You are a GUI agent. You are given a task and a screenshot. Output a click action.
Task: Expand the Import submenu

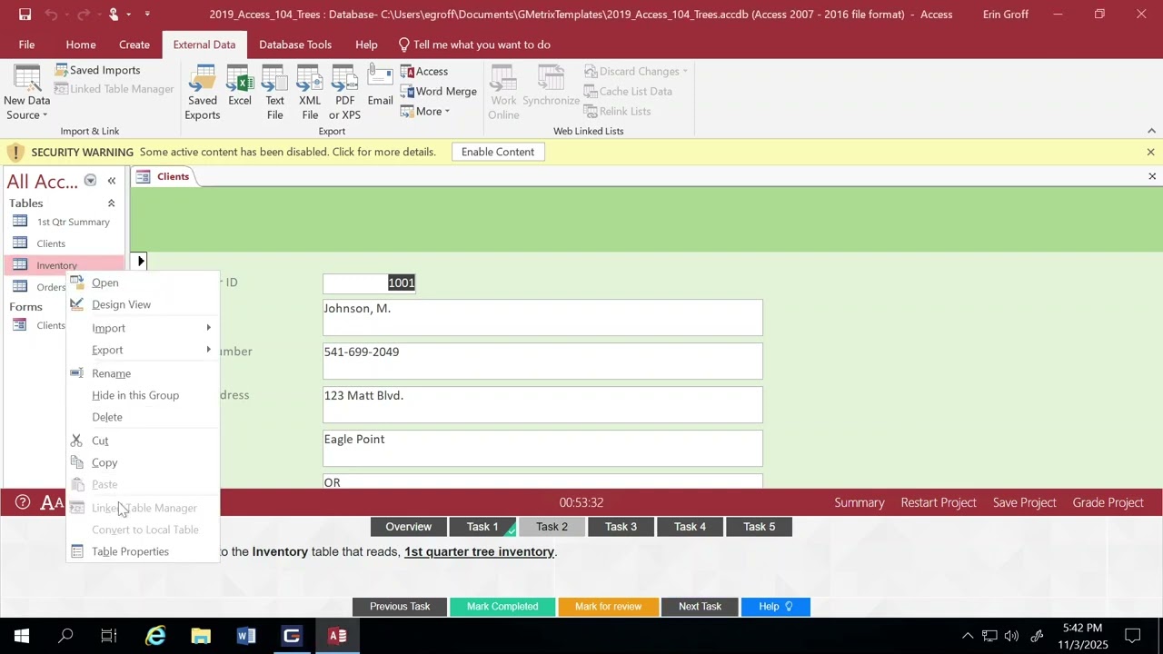tap(144, 328)
